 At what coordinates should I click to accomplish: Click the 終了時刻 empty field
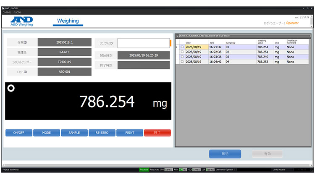pyautogui.click(x=144, y=65)
